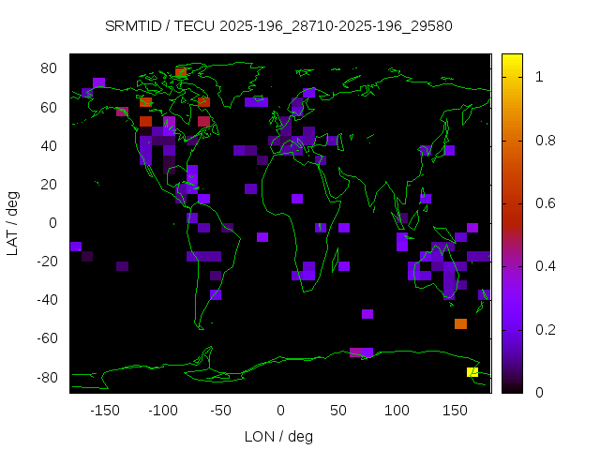Select the pink cell pair on Antarctic coast near longitude 70
The image size is (600, 450).
click(361, 352)
